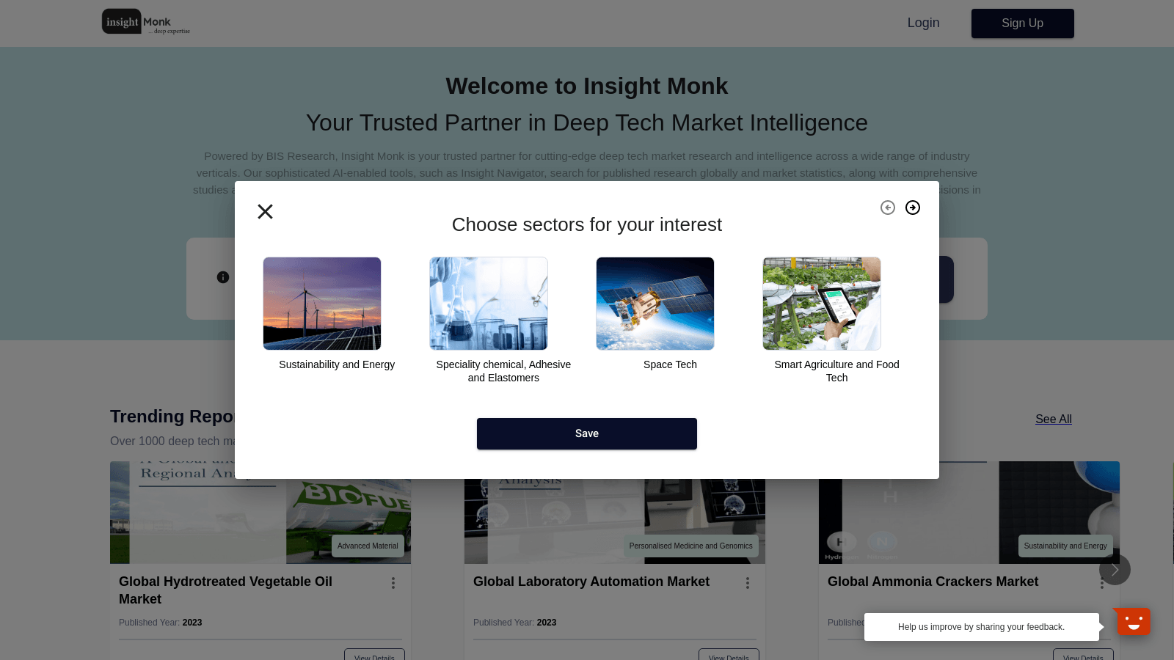Open options menu for Hydrotreated Vegetable Oil report

pos(393,583)
